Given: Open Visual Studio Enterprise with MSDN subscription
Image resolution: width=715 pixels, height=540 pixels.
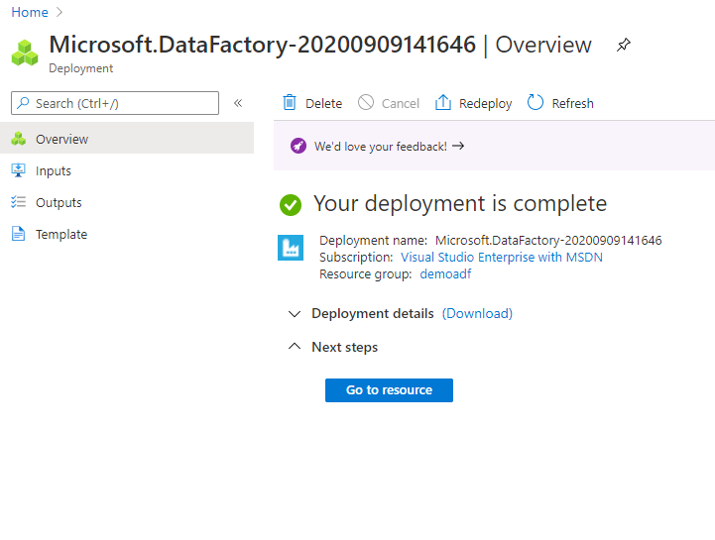Looking at the screenshot, I should click(501, 258).
